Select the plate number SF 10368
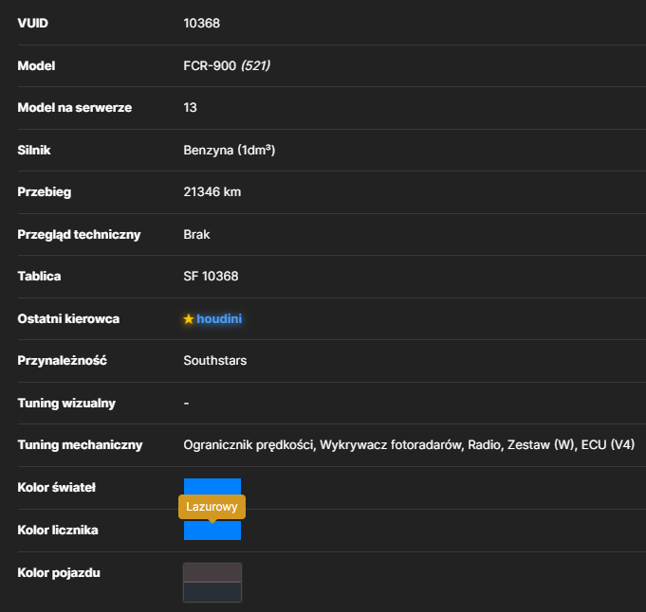The height and width of the screenshot is (612, 646). 211,277
